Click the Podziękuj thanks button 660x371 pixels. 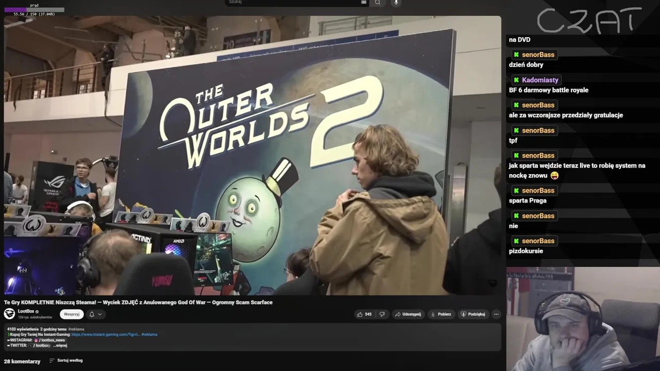(473, 314)
